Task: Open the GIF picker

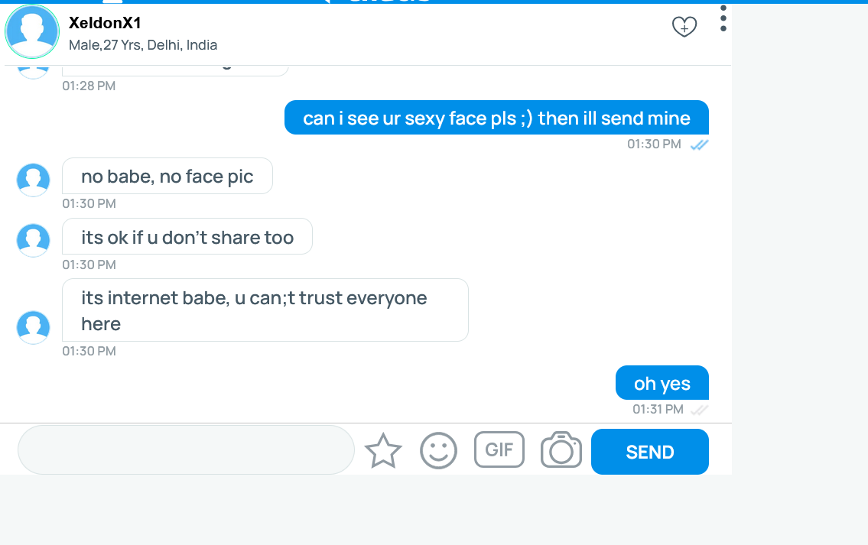Action: point(499,449)
